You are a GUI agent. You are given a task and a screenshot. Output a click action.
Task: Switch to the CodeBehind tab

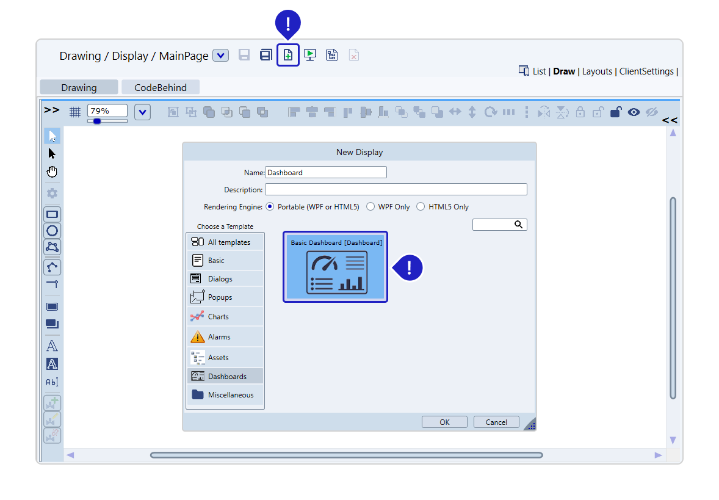coord(161,87)
